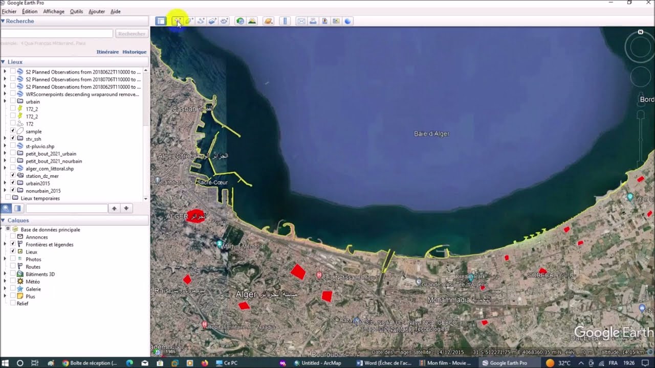Click the move up arrow button

[x=114, y=208]
